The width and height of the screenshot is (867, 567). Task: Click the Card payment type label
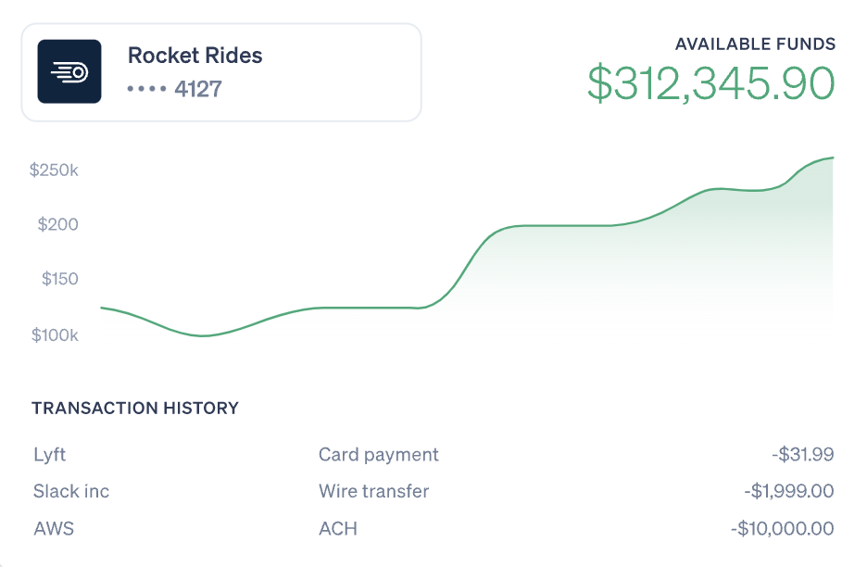coord(378,455)
